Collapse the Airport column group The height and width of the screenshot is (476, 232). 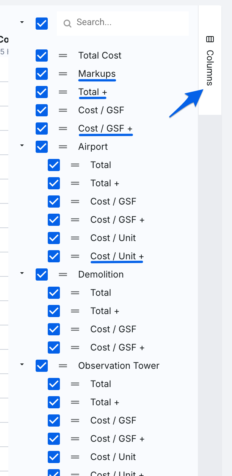(22, 145)
